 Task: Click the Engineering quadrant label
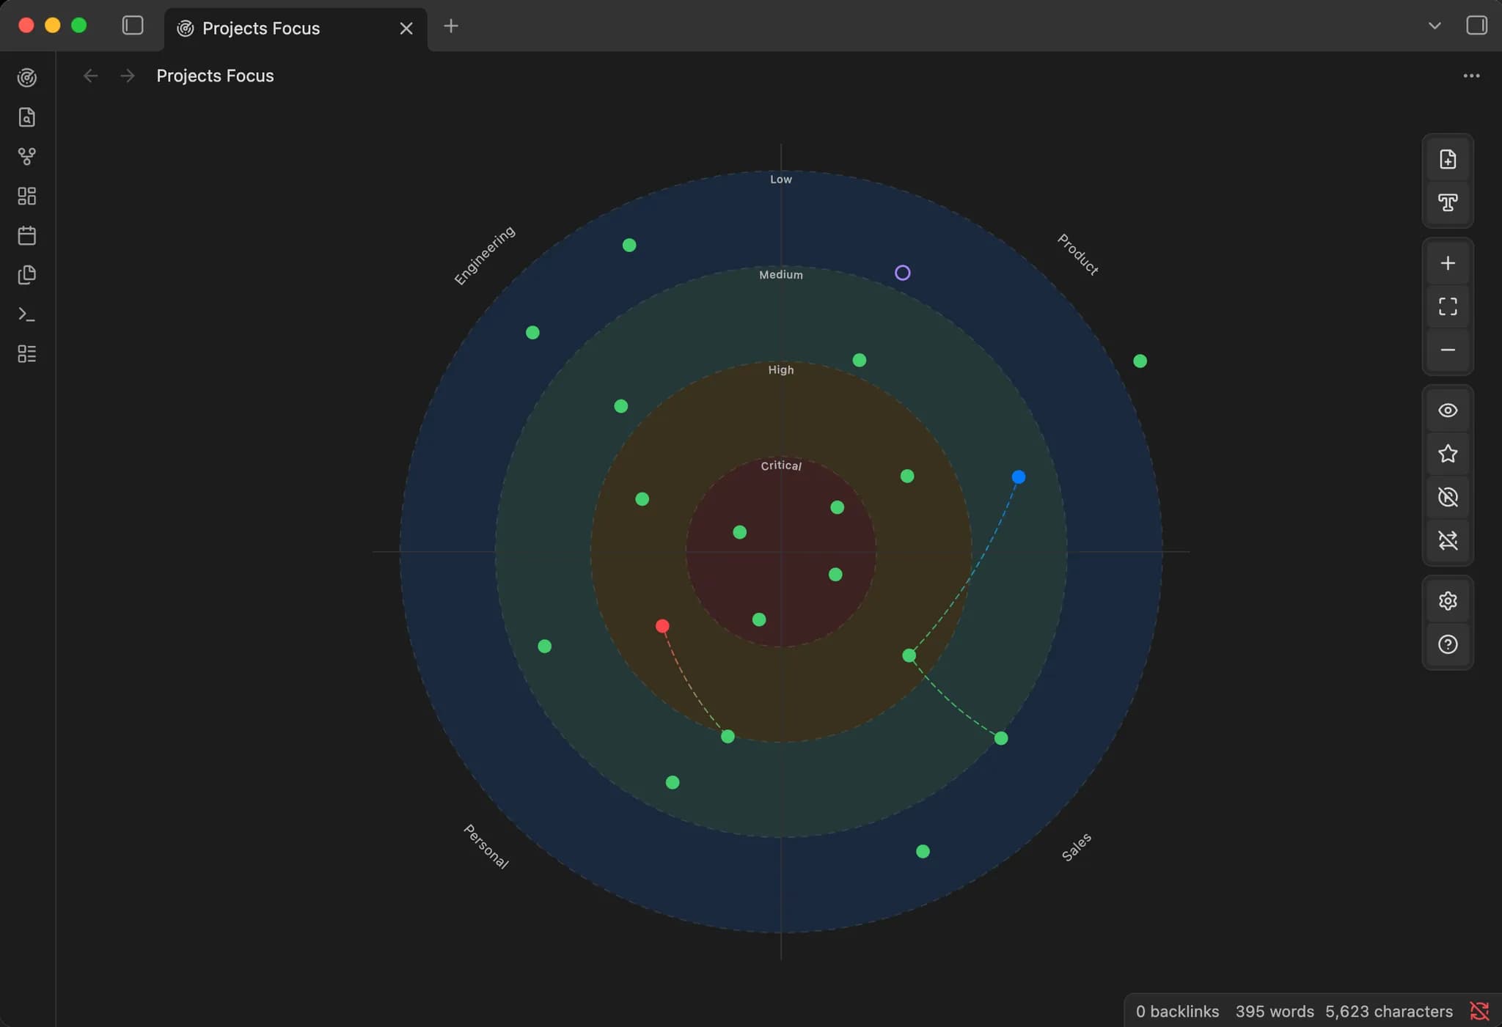tap(485, 255)
